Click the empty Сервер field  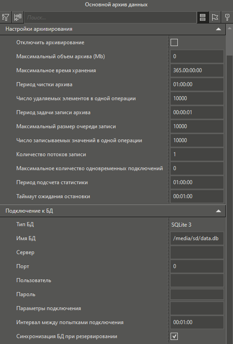(197, 252)
